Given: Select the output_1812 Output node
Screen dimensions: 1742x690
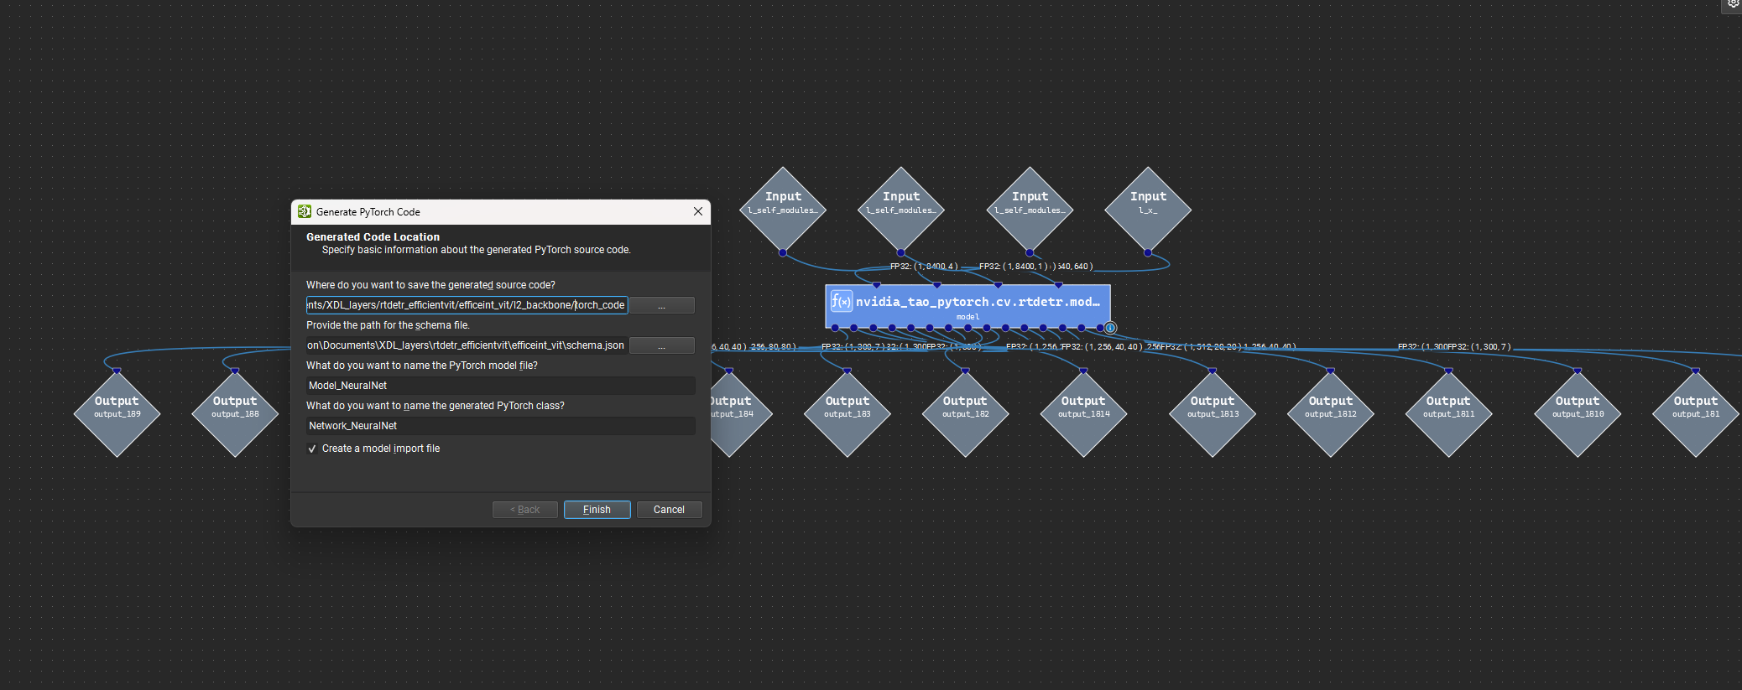Looking at the screenshot, I should pyautogui.click(x=1331, y=412).
